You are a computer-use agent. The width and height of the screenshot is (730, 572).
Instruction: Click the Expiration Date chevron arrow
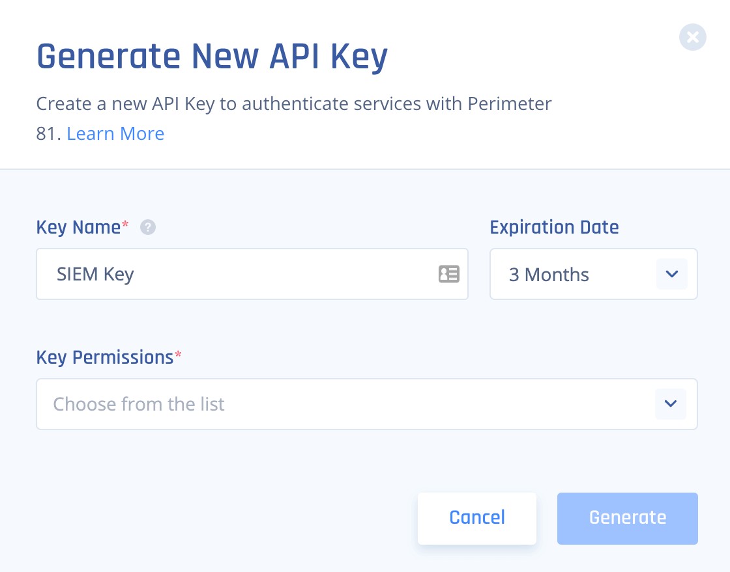pyautogui.click(x=672, y=274)
